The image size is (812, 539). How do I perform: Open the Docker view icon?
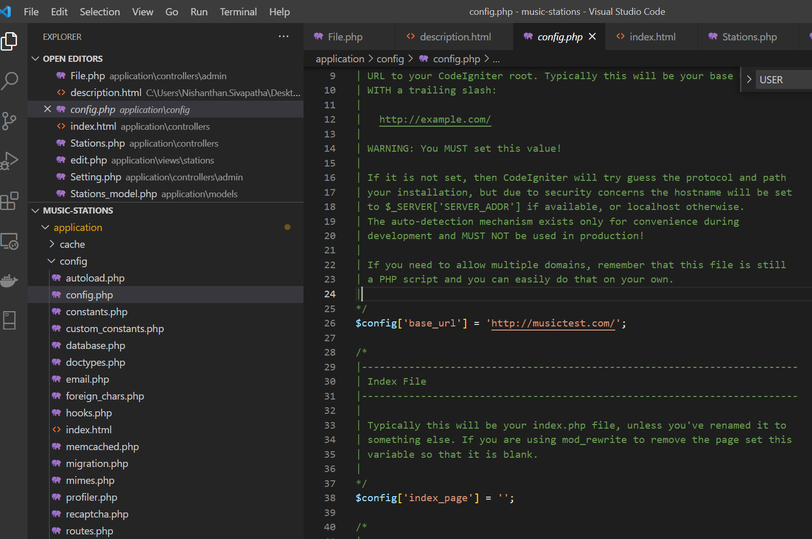point(9,280)
